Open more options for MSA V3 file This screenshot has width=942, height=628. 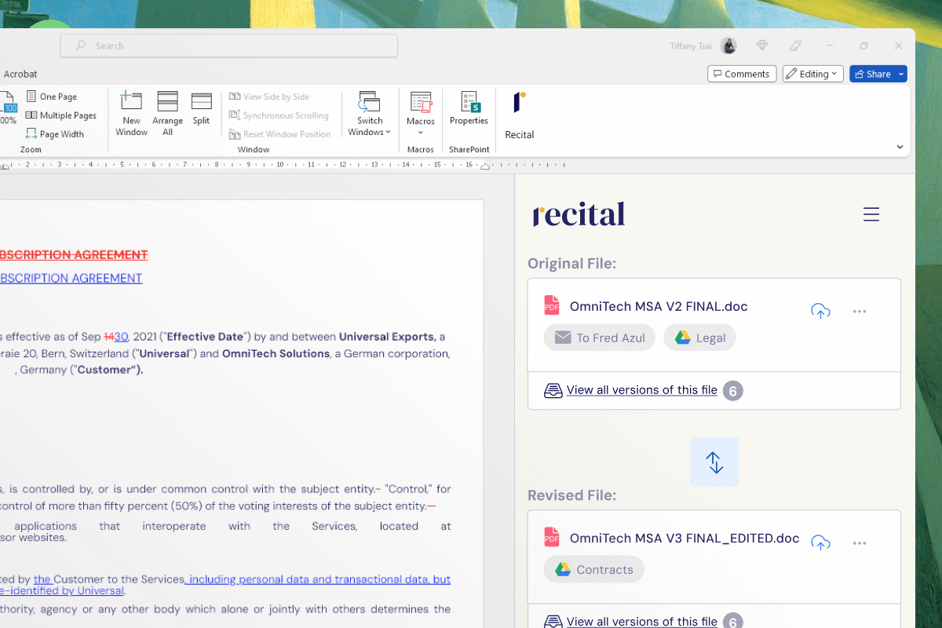click(x=860, y=543)
